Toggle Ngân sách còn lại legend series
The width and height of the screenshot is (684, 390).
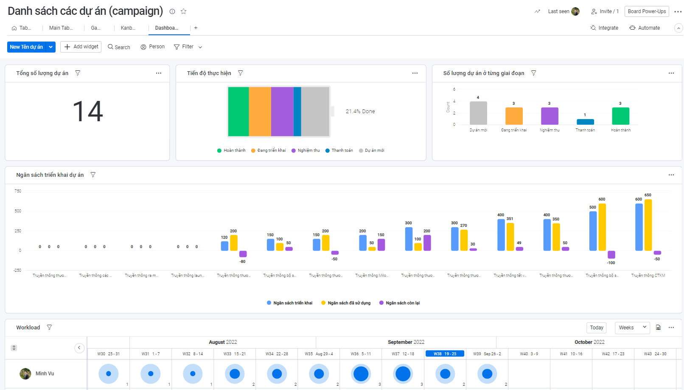pyautogui.click(x=399, y=303)
